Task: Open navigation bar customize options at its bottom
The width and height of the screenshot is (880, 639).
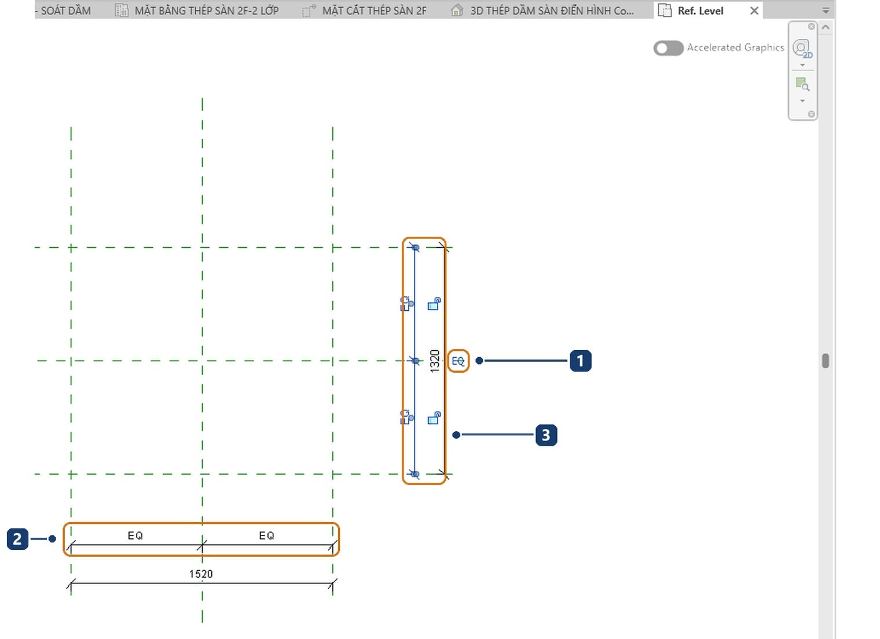Action: [811, 114]
